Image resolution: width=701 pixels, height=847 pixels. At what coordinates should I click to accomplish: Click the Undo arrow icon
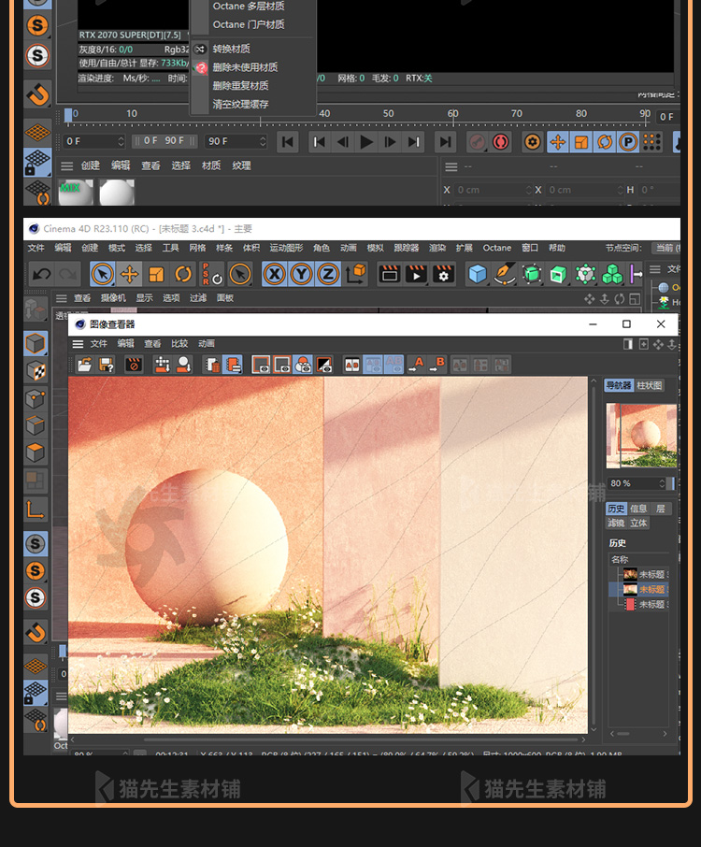point(41,275)
